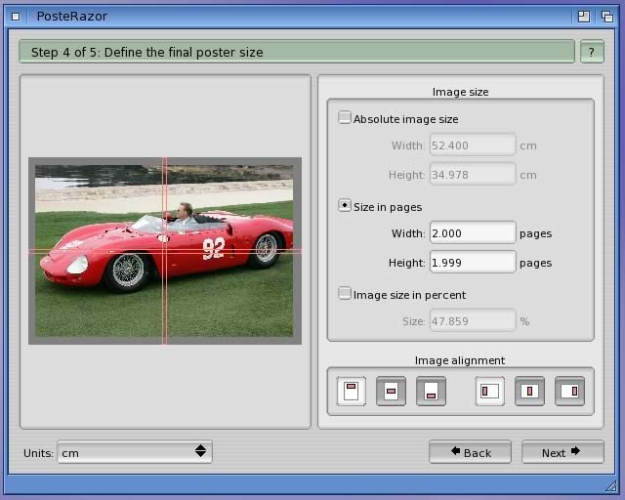This screenshot has height=500, width=625.
Task: Click the window menu icon in title bar
Action: point(15,16)
